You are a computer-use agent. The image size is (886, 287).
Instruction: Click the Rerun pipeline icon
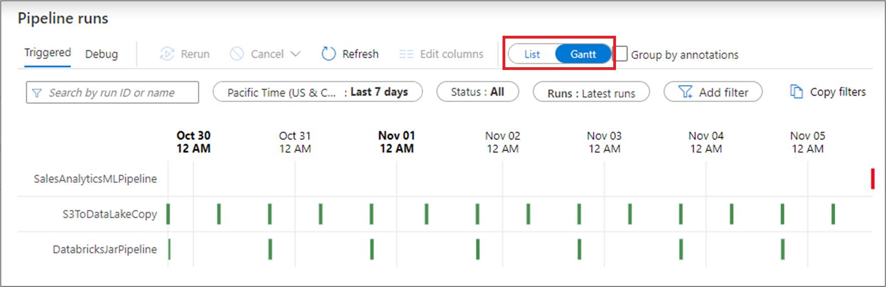167,54
